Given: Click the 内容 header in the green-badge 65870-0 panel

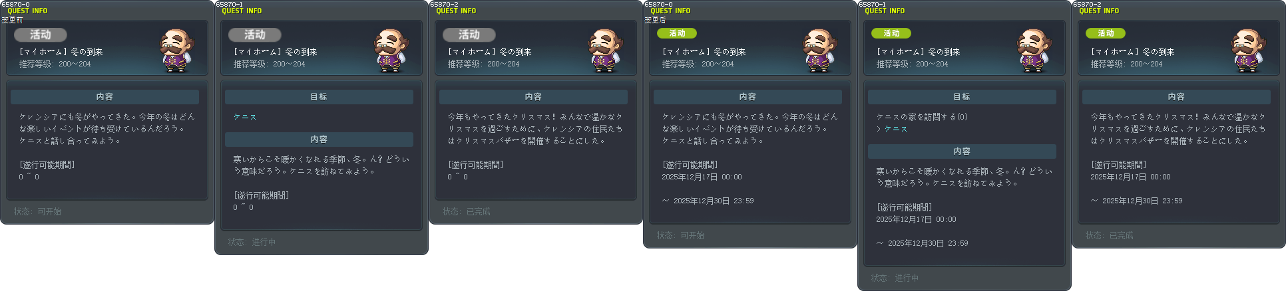Looking at the screenshot, I should pos(748,97).
